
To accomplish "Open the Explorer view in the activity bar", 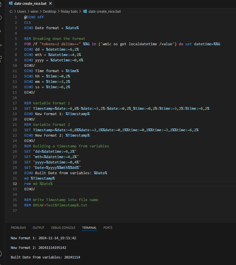I will tap(1, 4).
